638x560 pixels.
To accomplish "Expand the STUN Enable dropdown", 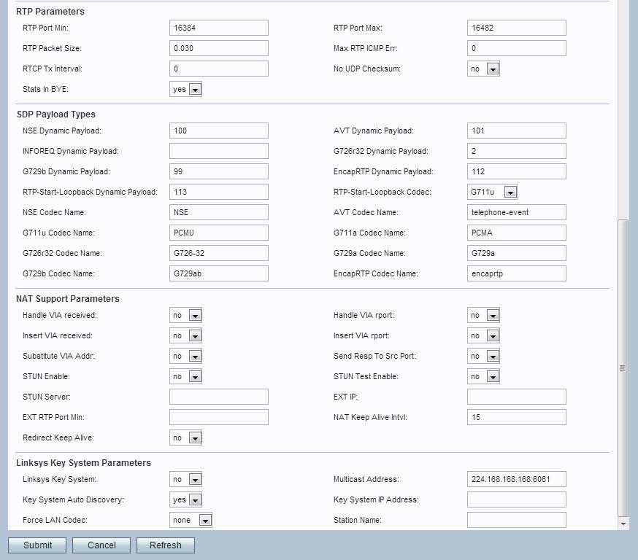I will (x=185, y=376).
